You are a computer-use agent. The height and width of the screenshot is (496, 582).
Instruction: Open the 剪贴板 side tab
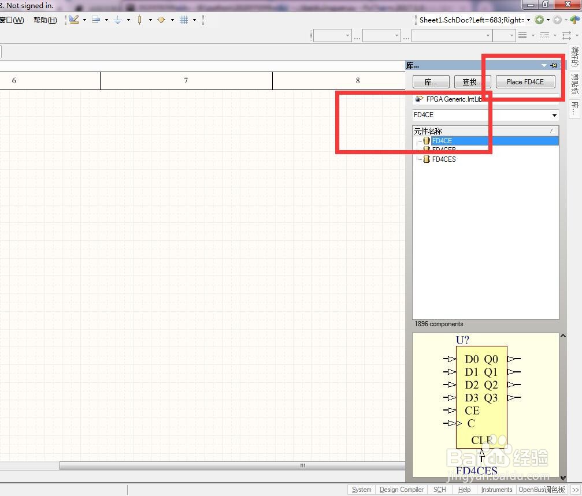[x=574, y=84]
